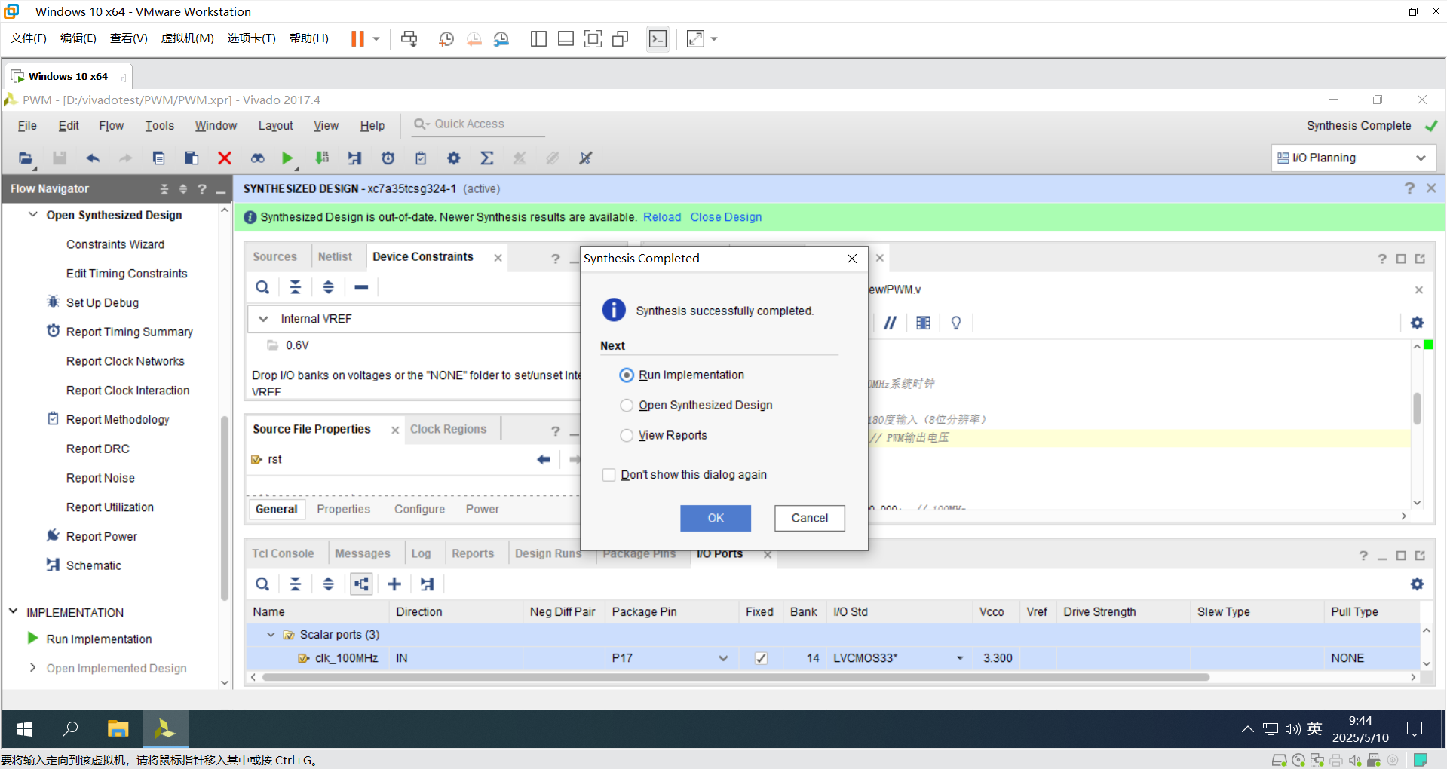1447x769 pixels.
Task: Expand Open Implemented Design item
Action: click(32, 668)
